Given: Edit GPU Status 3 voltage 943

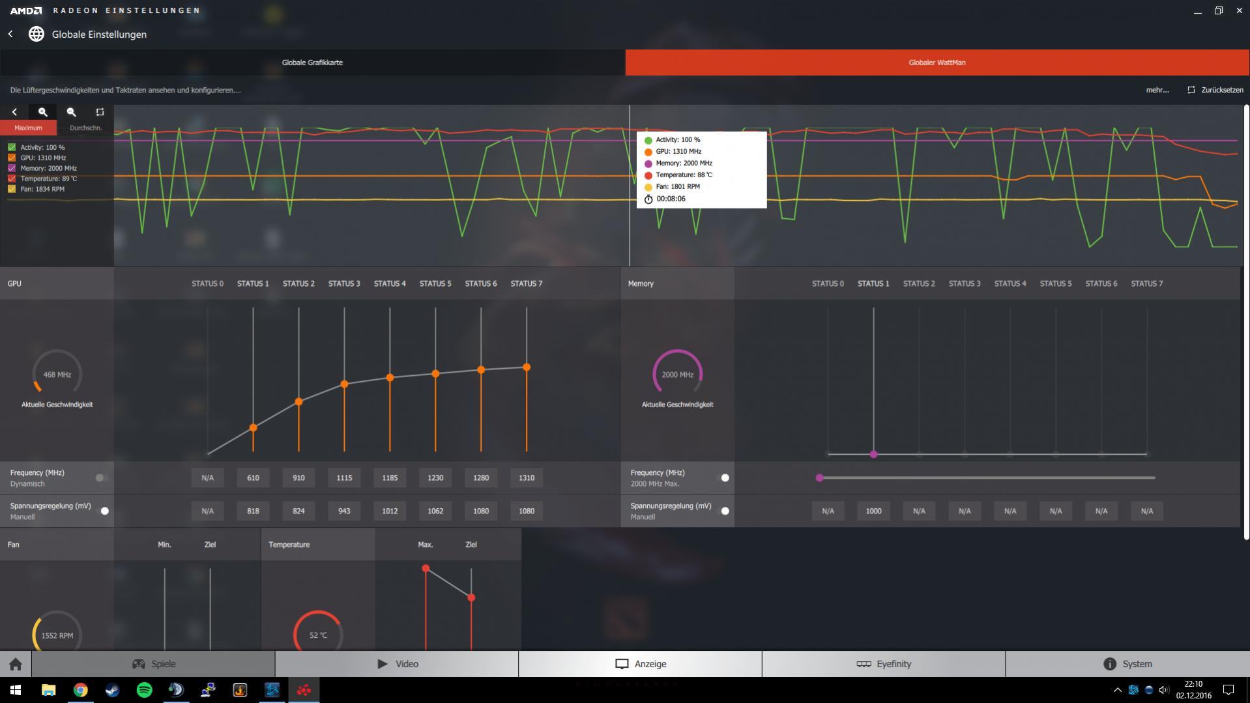Looking at the screenshot, I should [x=344, y=511].
